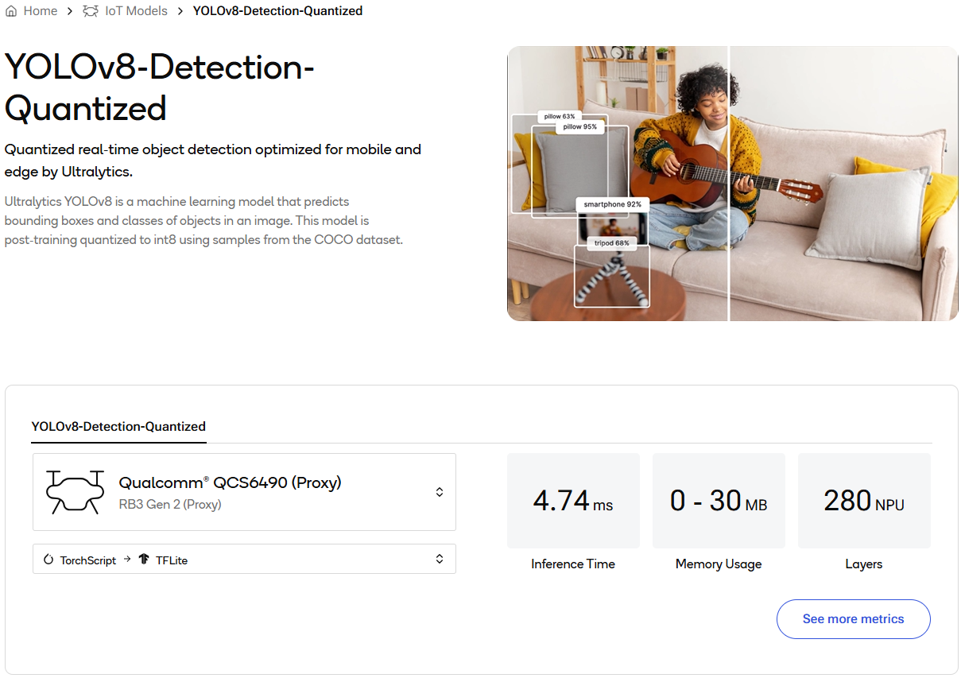Click the YOLOv8-Detection-Quantized breadcrumb item
Screen dimensions: 961x678
click(x=277, y=11)
